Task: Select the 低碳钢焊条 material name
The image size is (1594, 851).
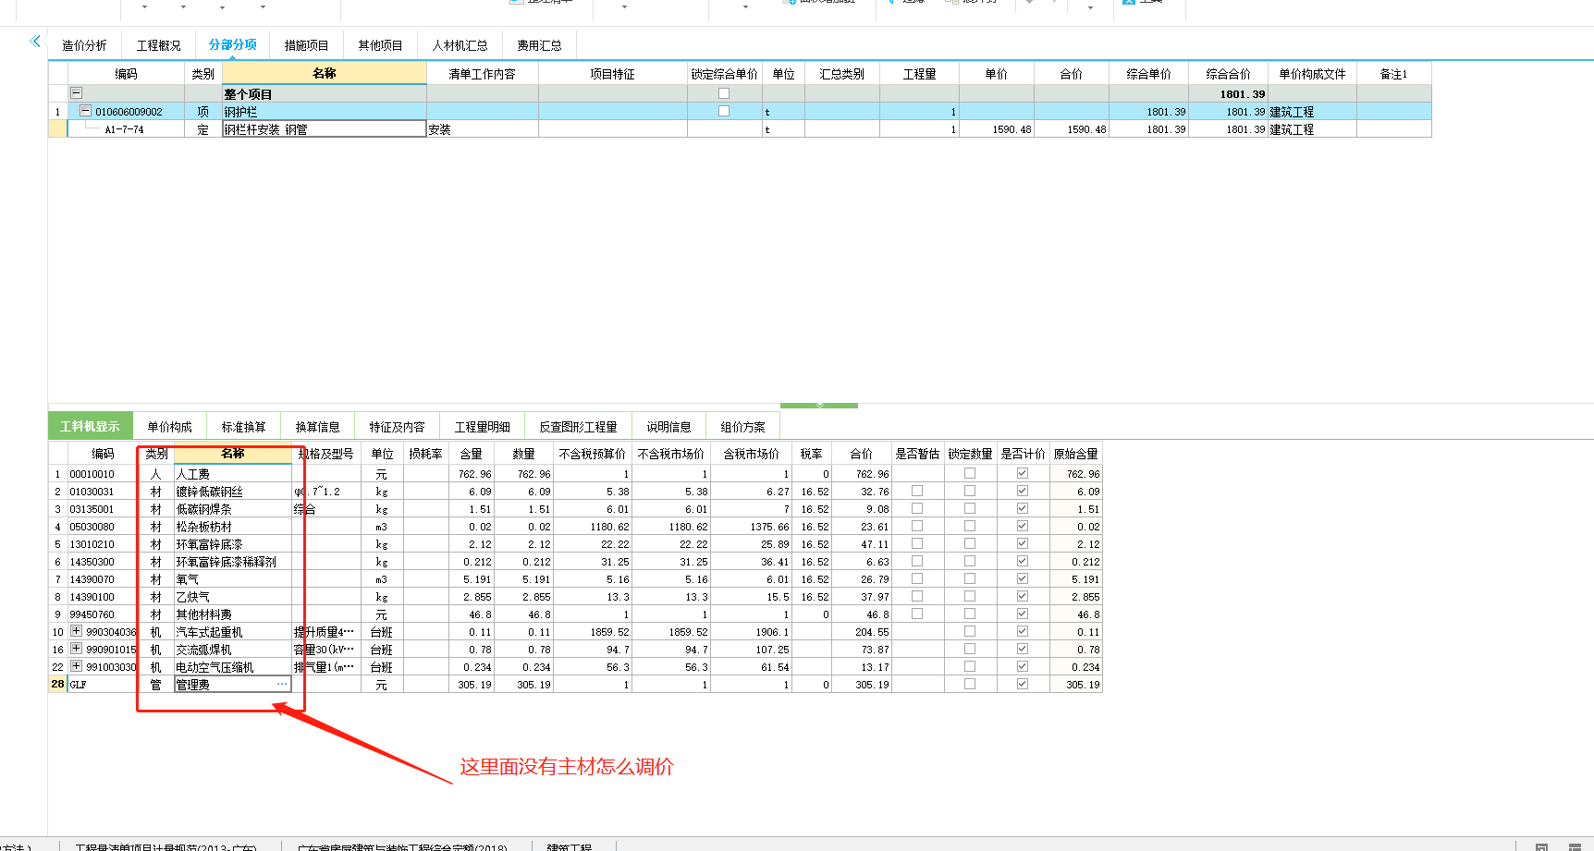Action: [x=203, y=509]
